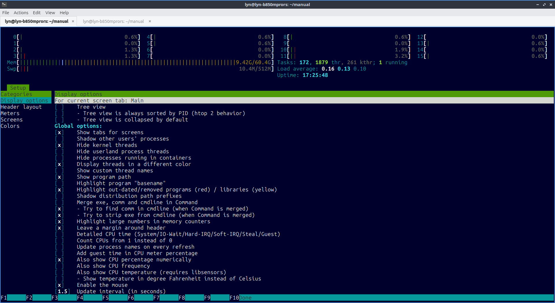555x303 pixels.
Task: Open the View menu
Action: pyautogui.click(x=50, y=13)
